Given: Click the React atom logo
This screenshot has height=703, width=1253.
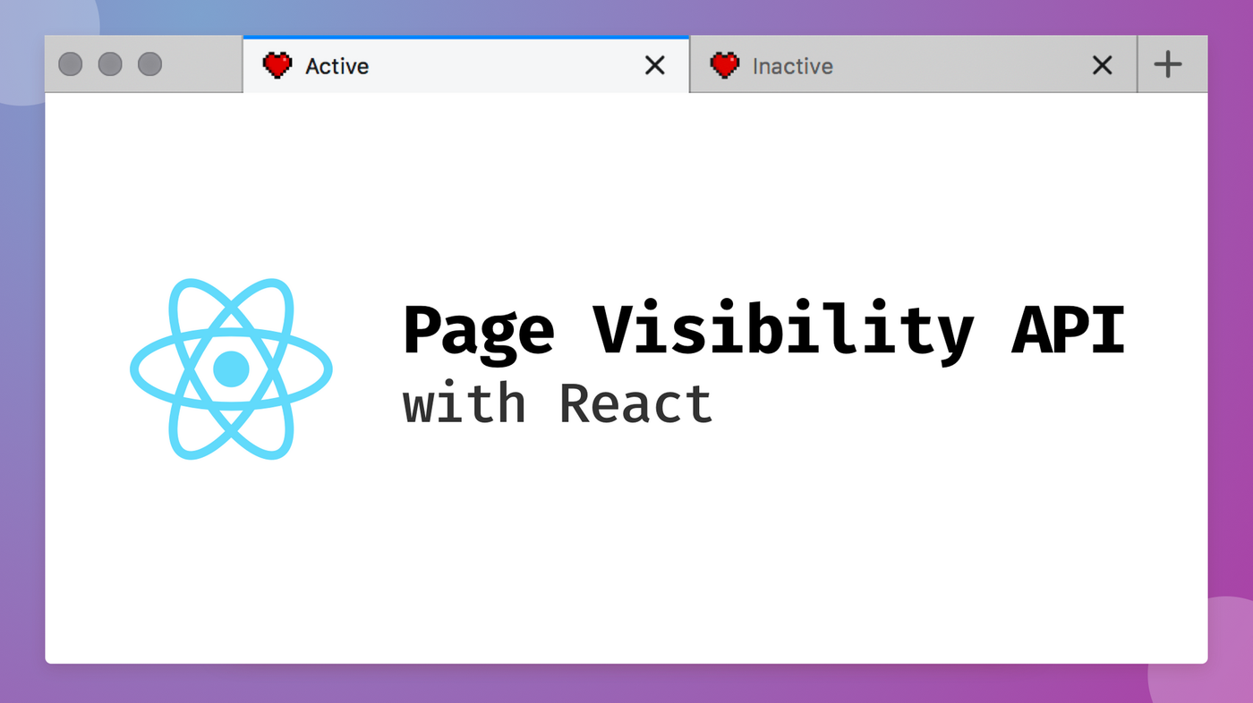Looking at the screenshot, I should [x=231, y=368].
